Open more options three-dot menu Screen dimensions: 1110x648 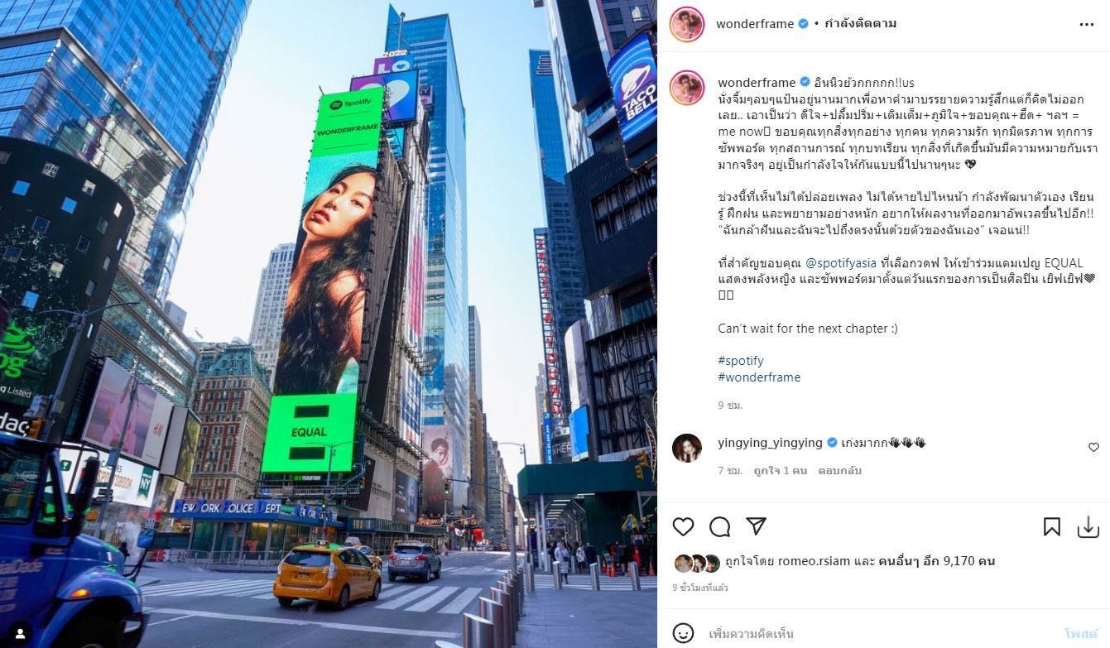pos(1087,25)
